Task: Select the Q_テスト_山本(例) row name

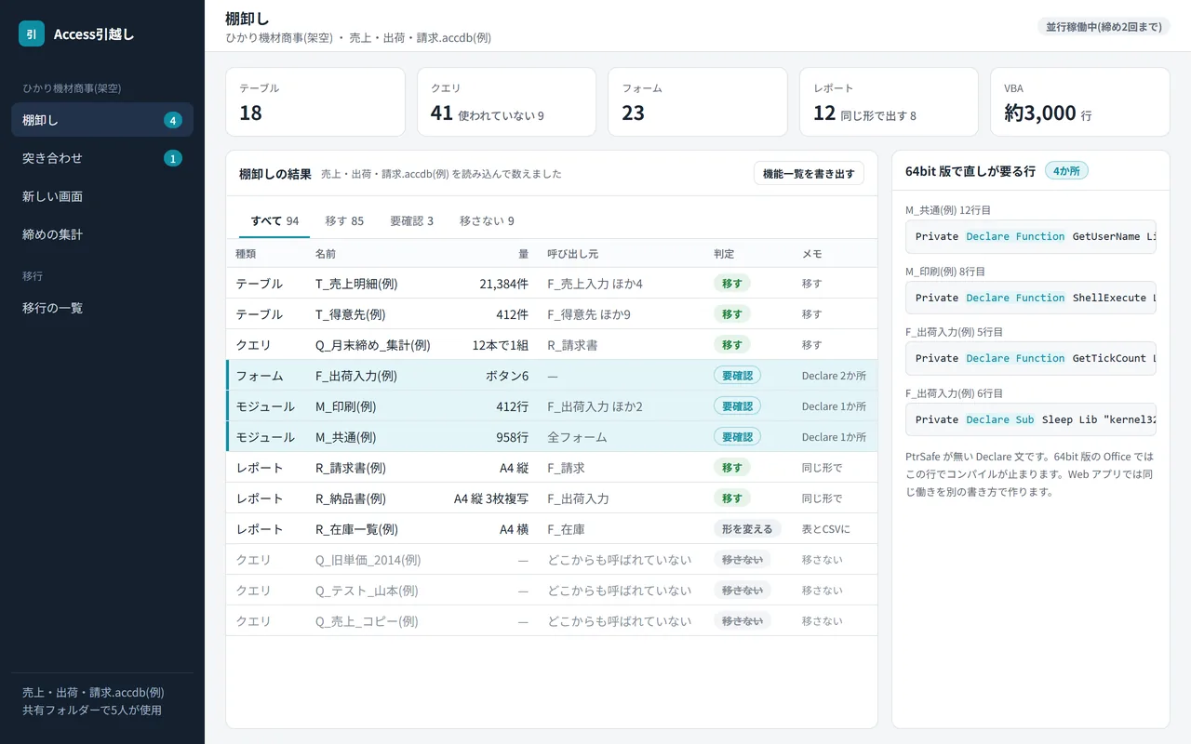Action: pos(367,591)
